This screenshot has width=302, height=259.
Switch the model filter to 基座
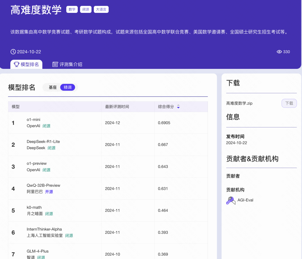tap(53, 87)
